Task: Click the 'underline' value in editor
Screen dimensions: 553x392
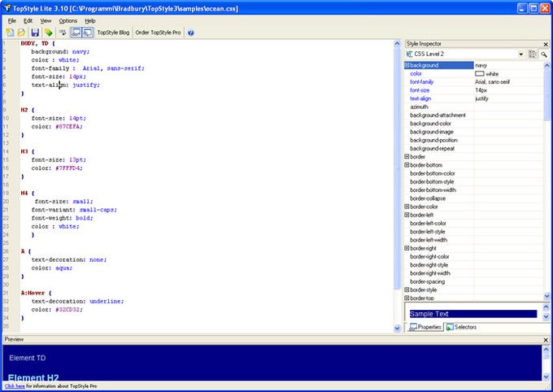Action: [107, 302]
